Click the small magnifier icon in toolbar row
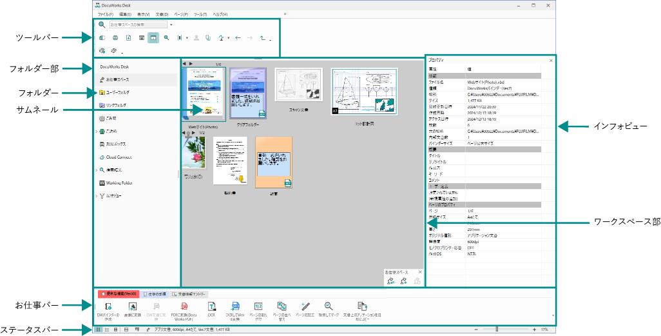Viewport: 661px width, 336px height. [x=166, y=38]
